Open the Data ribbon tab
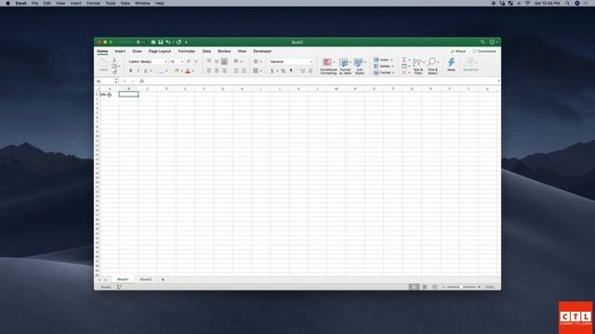This screenshot has height=334, width=595. 206,51
